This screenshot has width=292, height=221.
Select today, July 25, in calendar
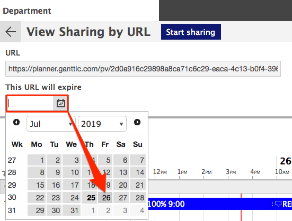tap(89, 198)
